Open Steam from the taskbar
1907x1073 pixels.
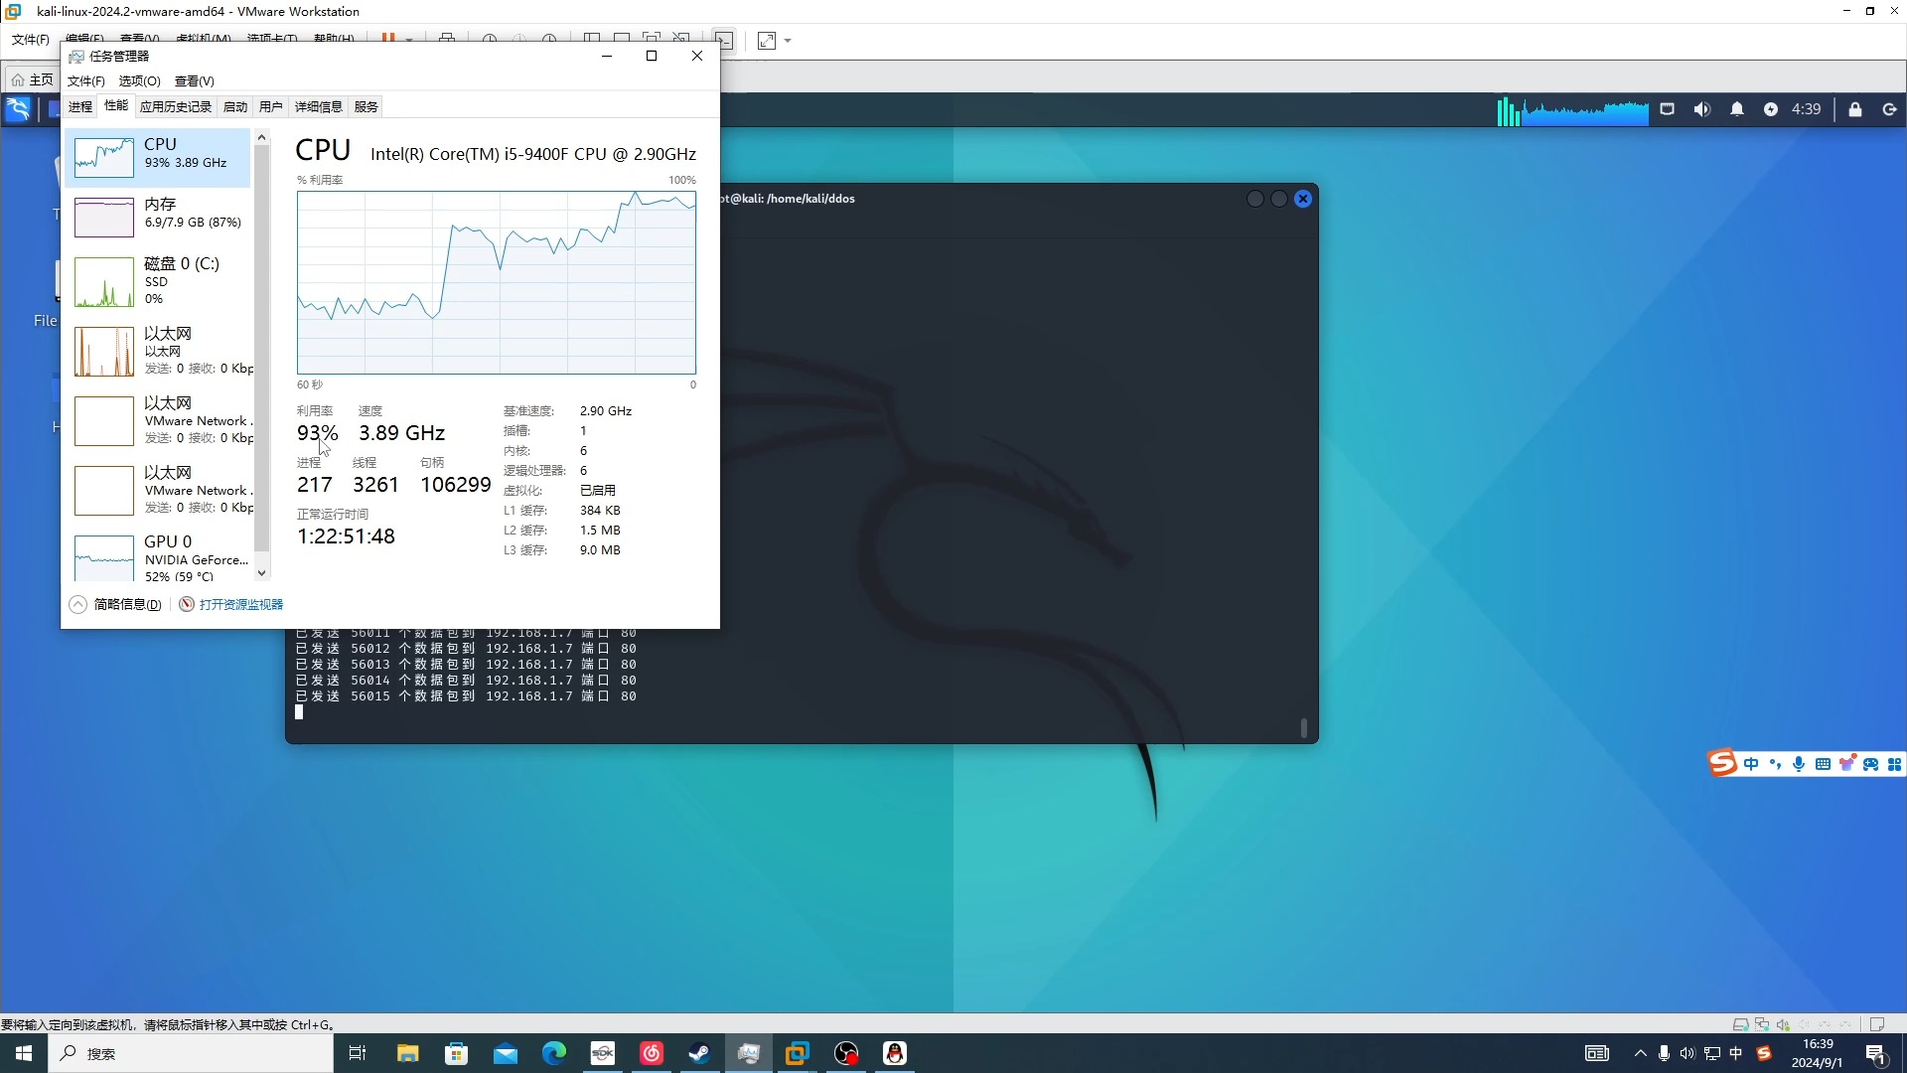coord(700,1053)
